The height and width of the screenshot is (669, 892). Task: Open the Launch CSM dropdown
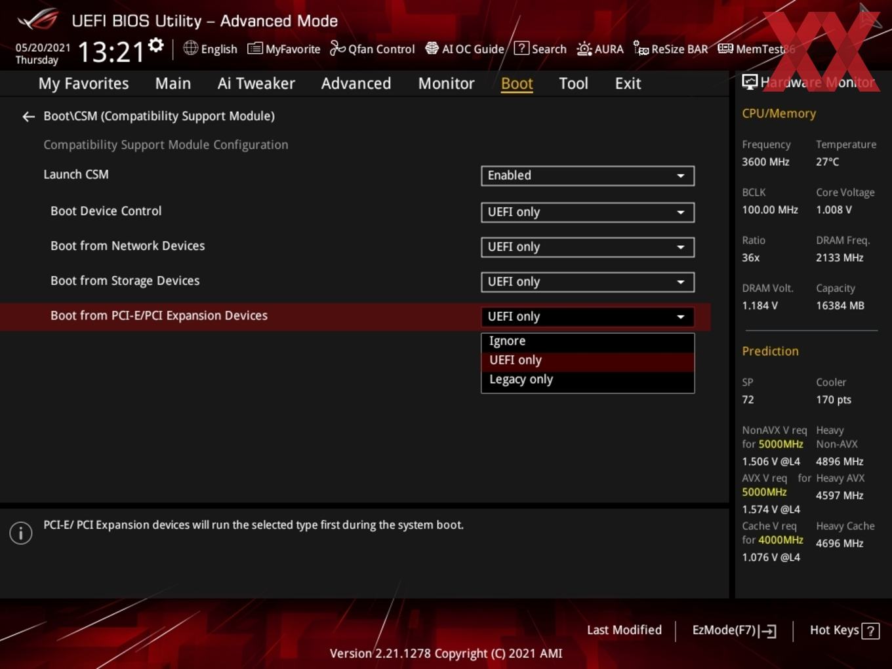588,176
